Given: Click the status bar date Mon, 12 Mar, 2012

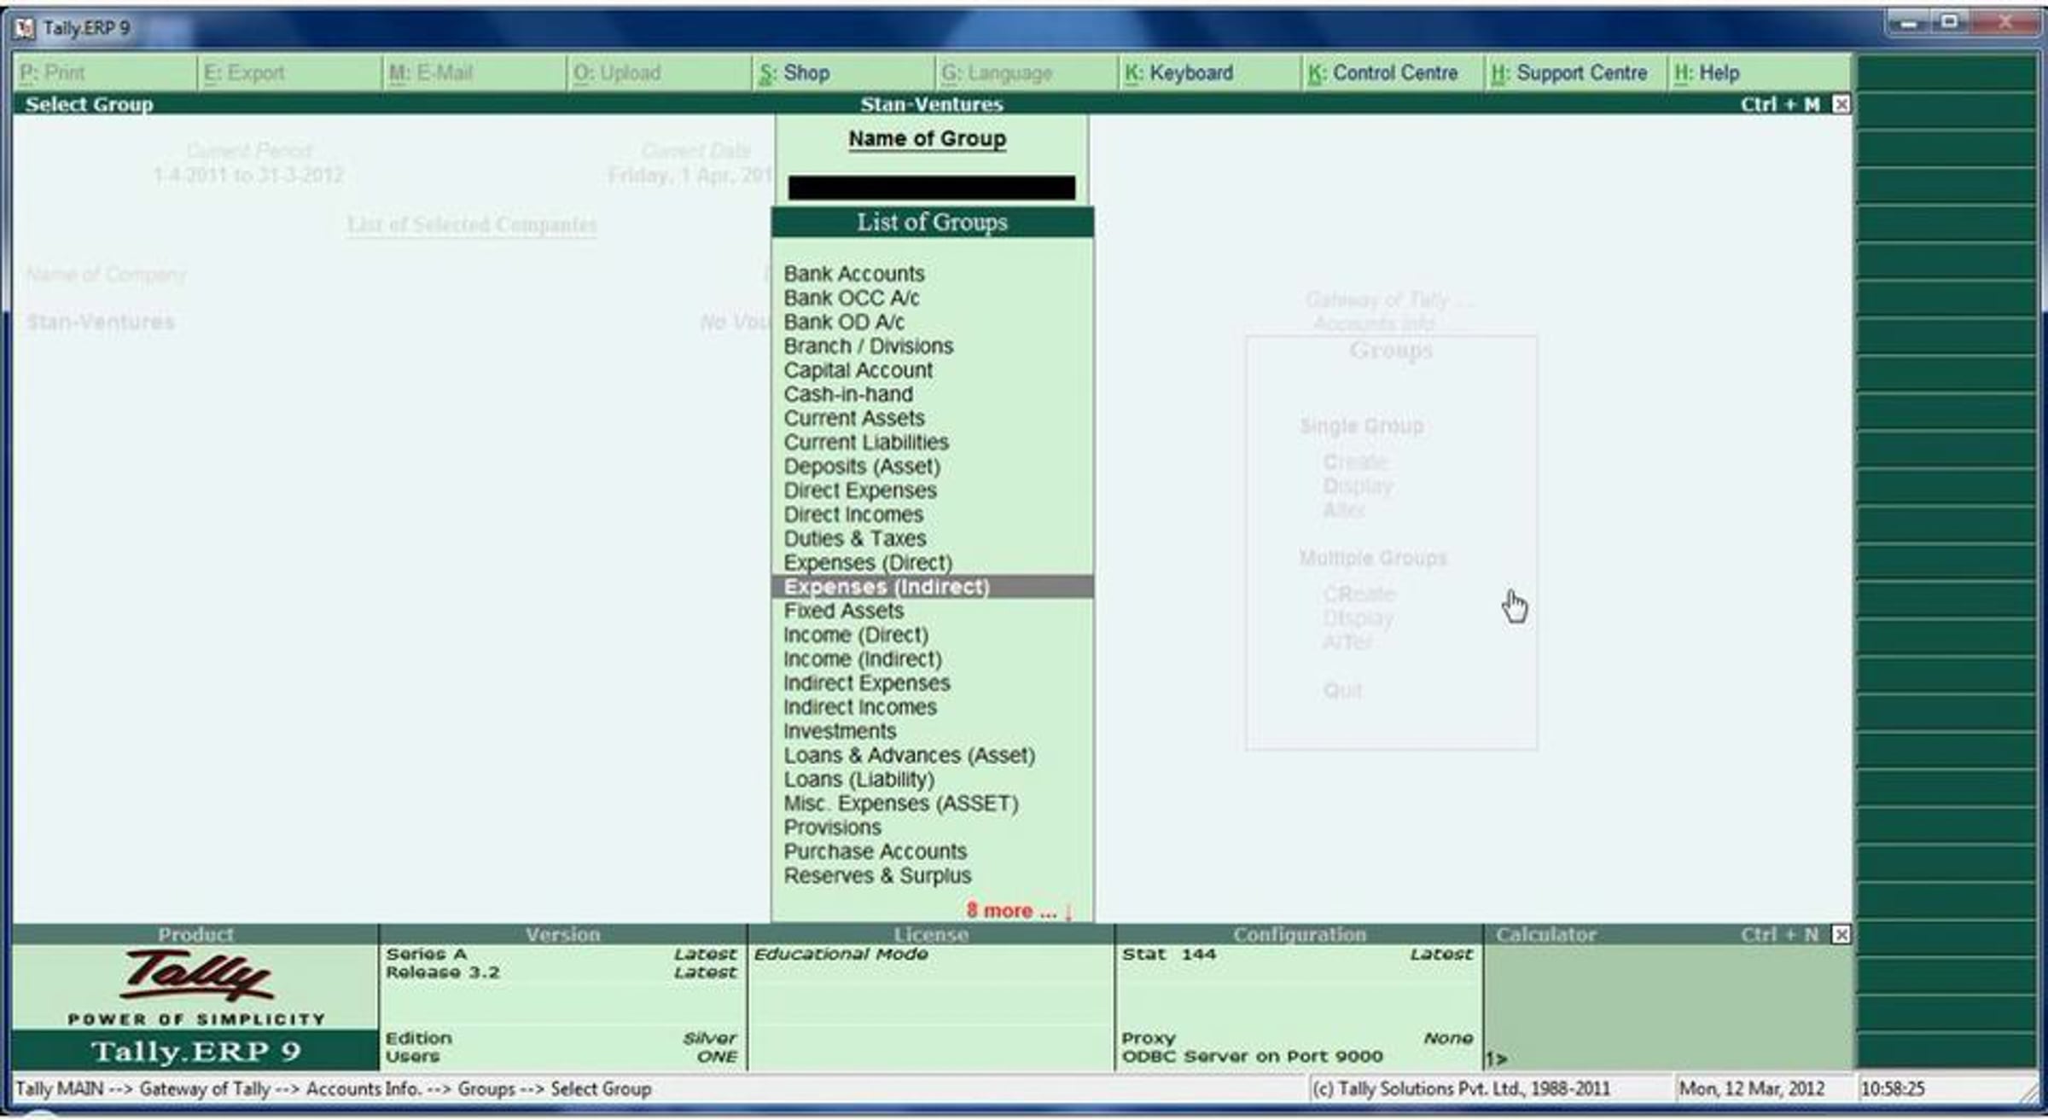Looking at the screenshot, I should (x=1751, y=1088).
